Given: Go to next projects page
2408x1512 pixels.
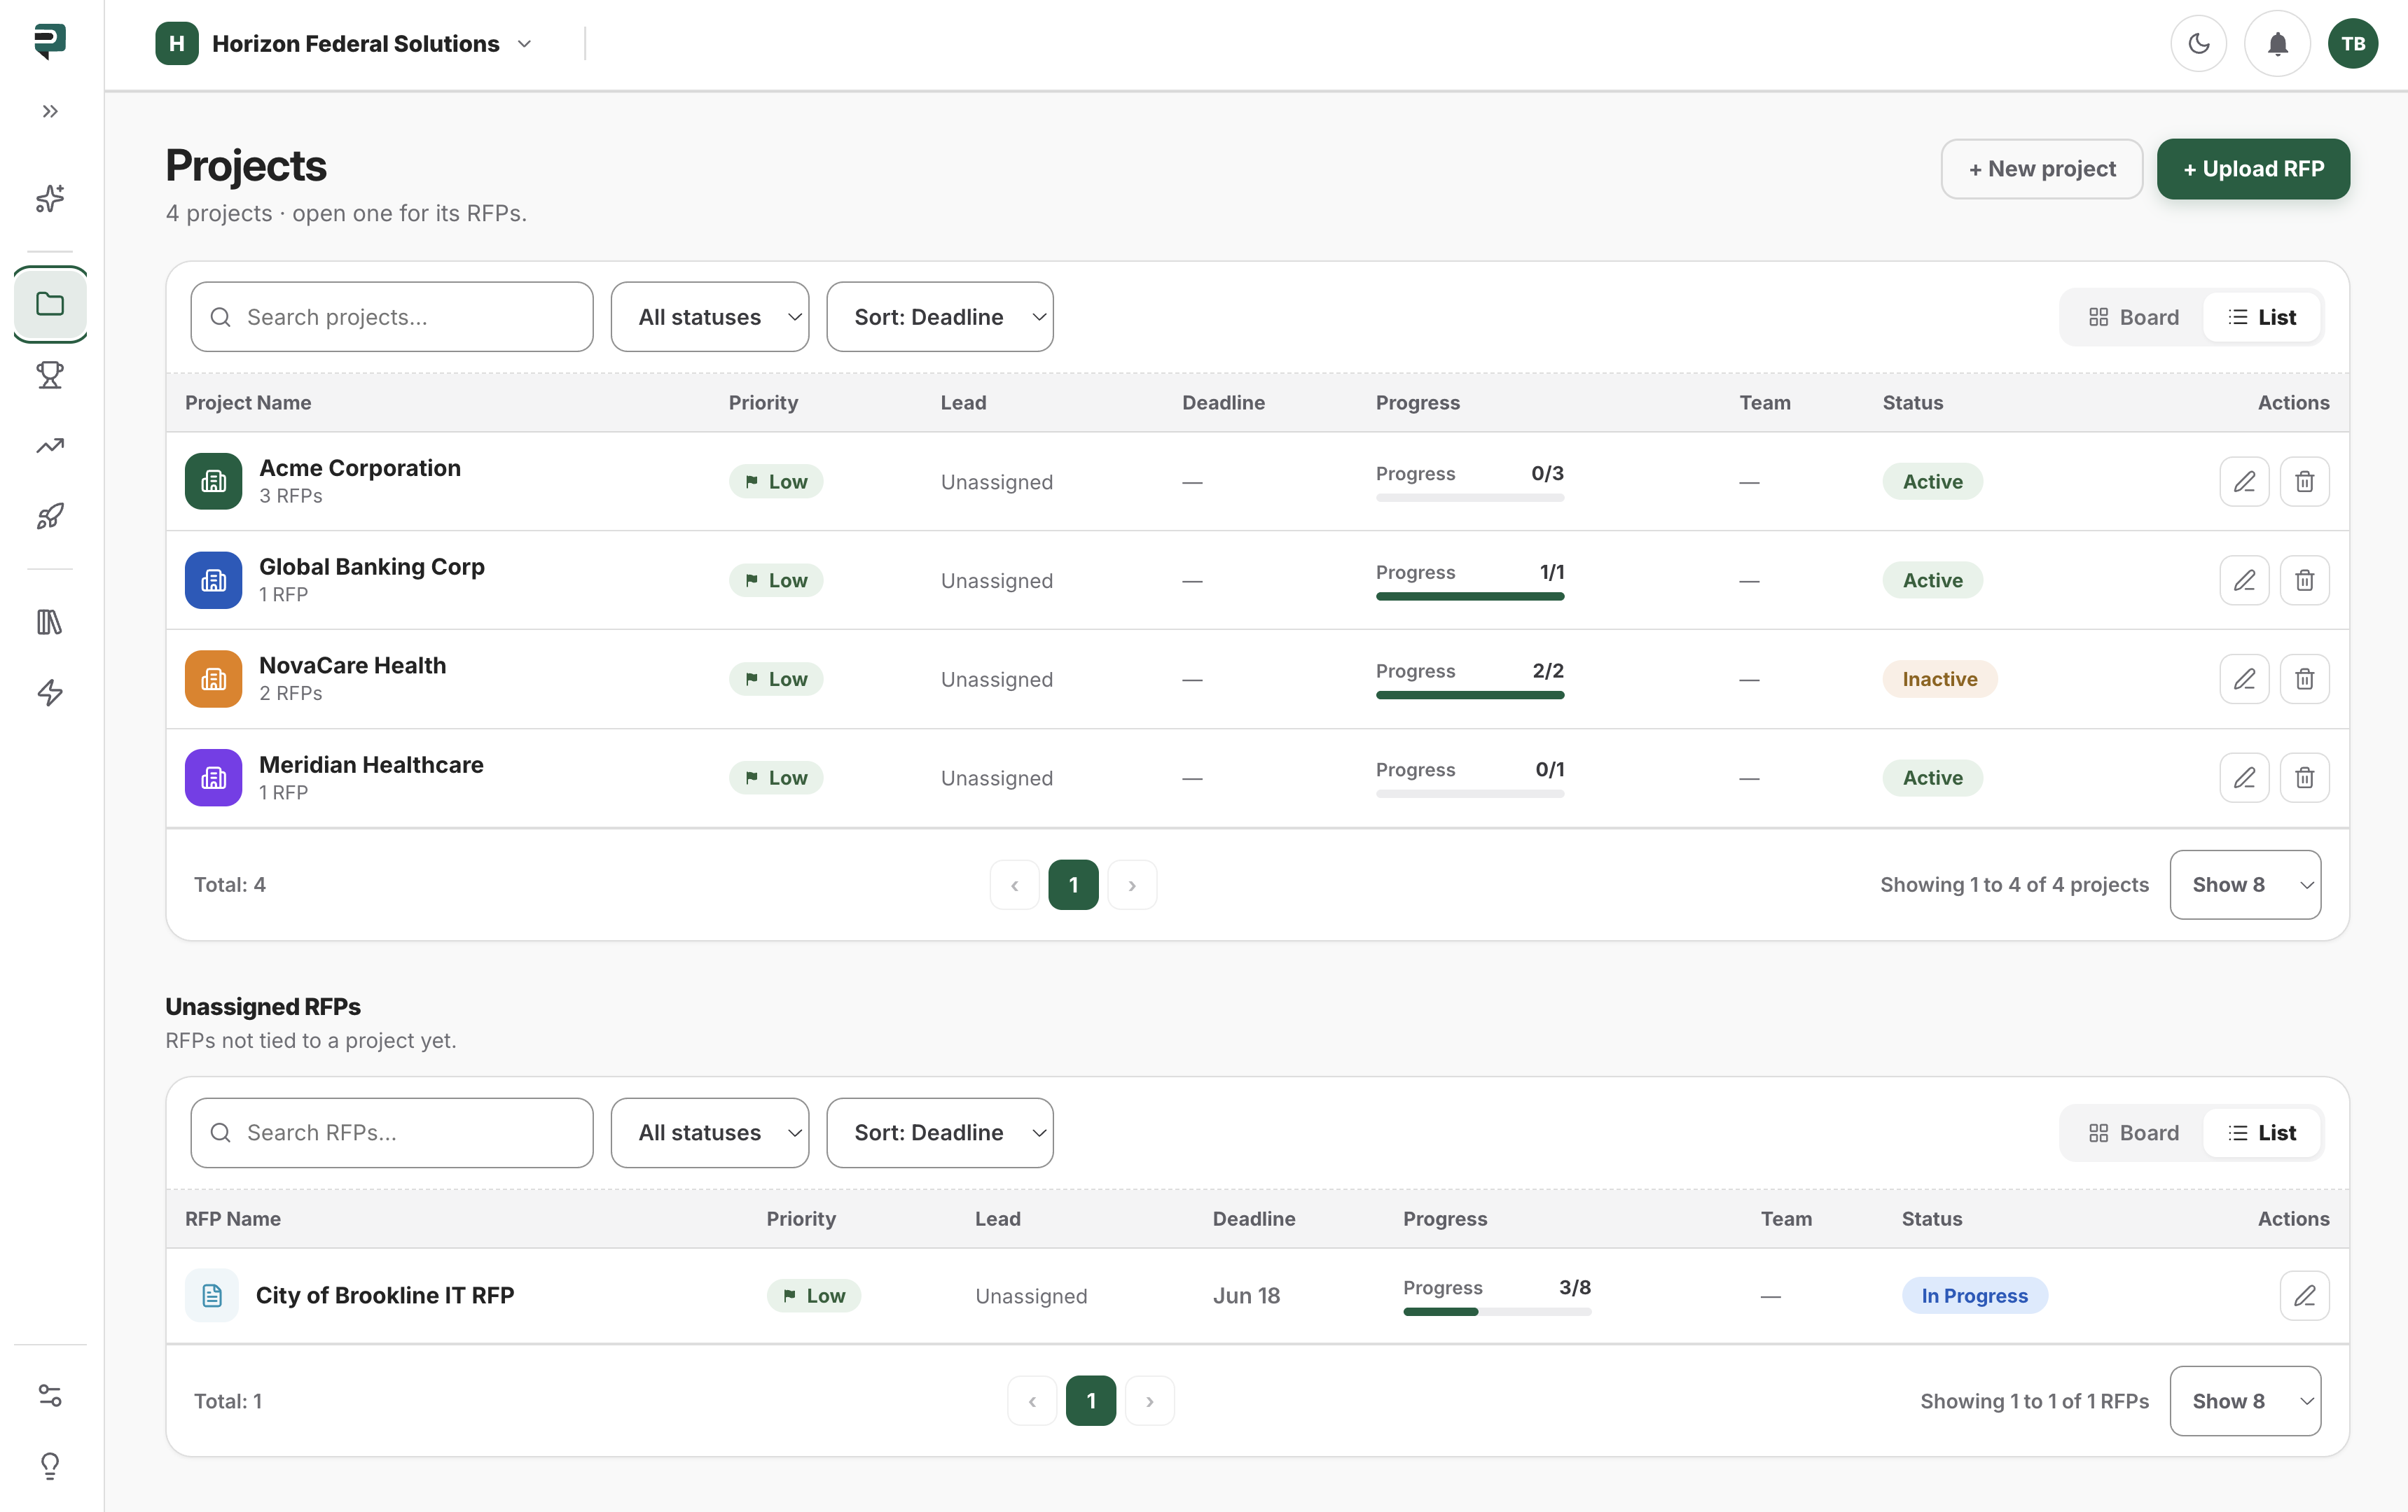Looking at the screenshot, I should pos(1132,884).
